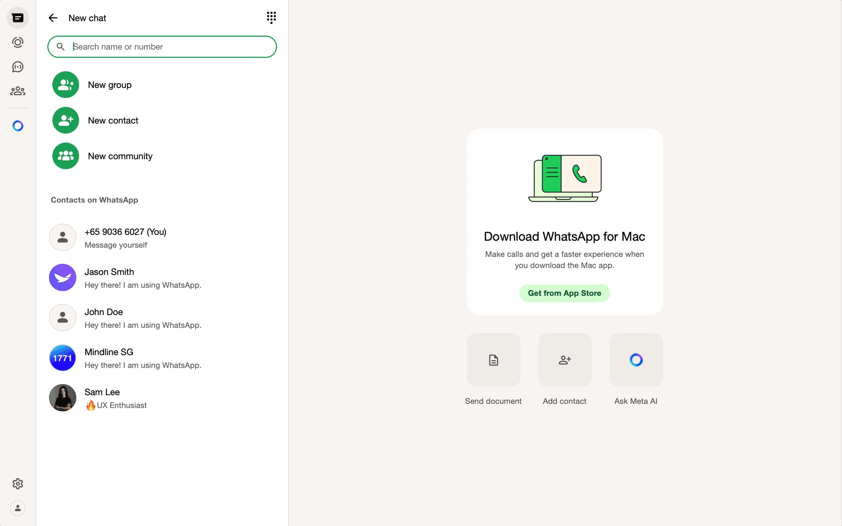
Task: Click the laptop phone illustration
Action: tap(565, 178)
